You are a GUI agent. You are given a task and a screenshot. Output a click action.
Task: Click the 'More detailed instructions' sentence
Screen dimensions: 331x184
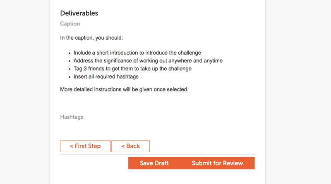[x=124, y=89]
